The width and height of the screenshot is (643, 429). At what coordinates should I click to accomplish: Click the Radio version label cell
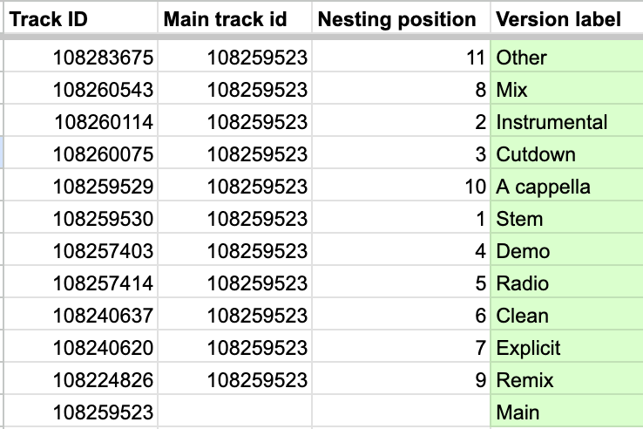pos(566,283)
